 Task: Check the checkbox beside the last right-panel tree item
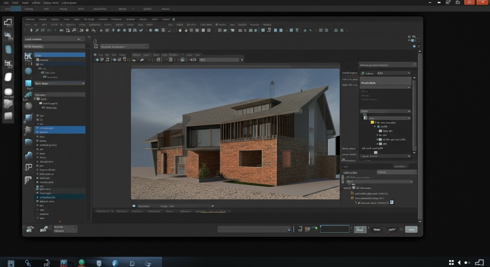click(x=392, y=203)
